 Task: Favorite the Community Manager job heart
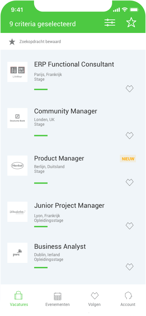point(130,135)
